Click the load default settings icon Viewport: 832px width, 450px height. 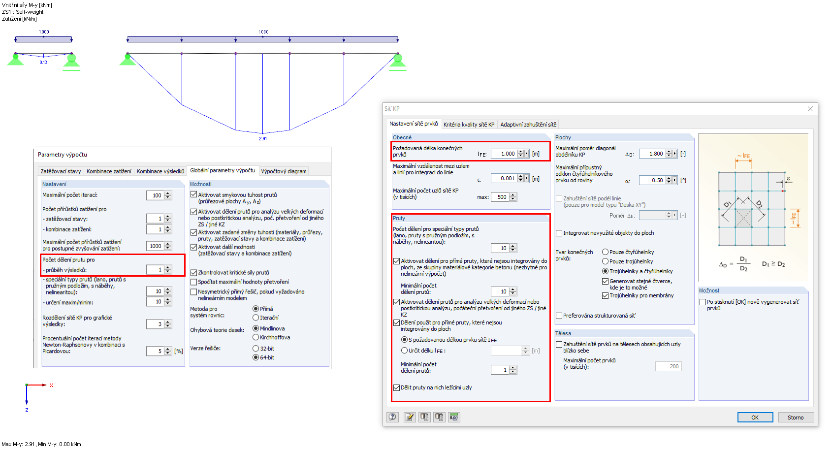pos(439,417)
